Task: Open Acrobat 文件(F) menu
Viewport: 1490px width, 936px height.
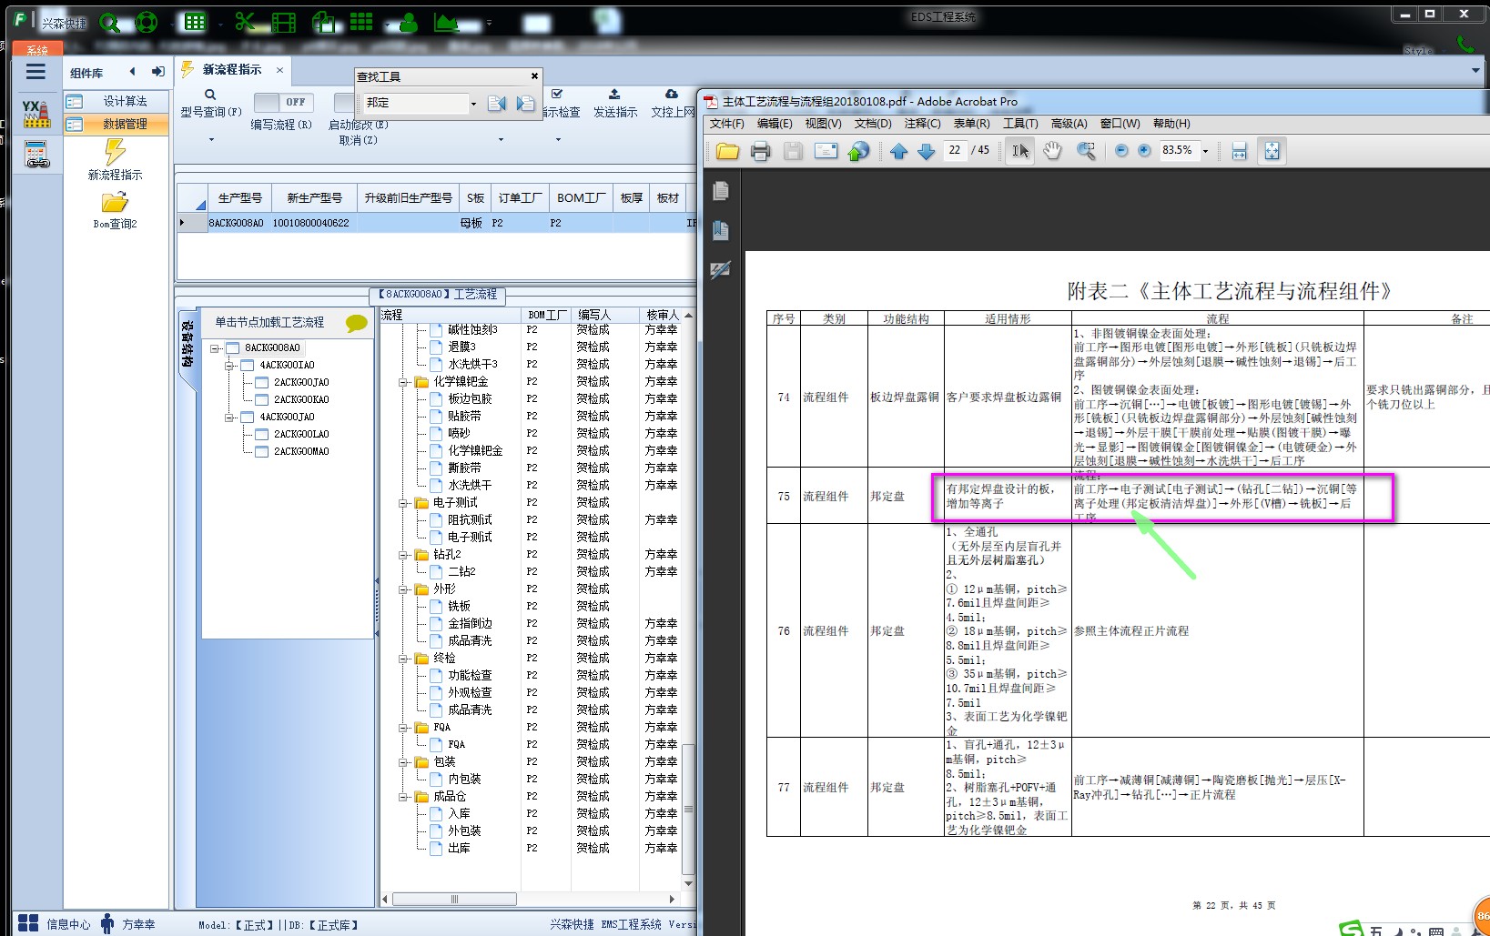Action: tap(726, 124)
